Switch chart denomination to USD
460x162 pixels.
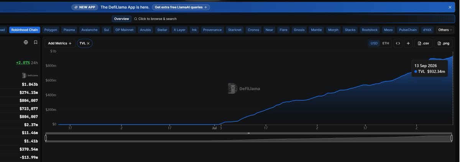pyautogui.click(x=374, y=43)
